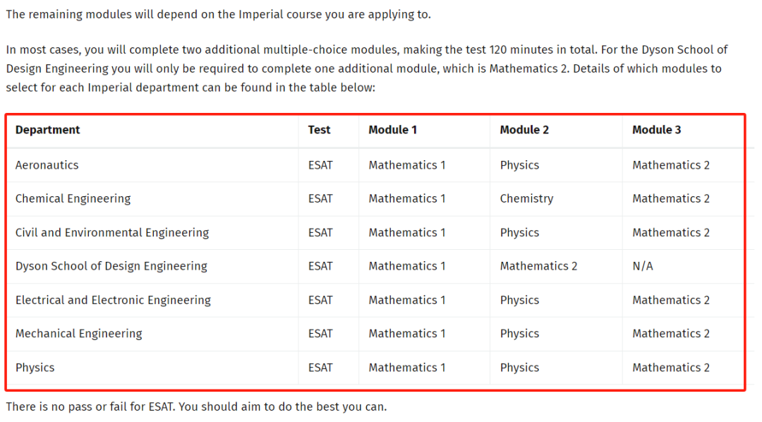This screenshot has width=762, height=422.
Task: Click the Mechanical Engineering department cell
Action: (x=78, y=334)
